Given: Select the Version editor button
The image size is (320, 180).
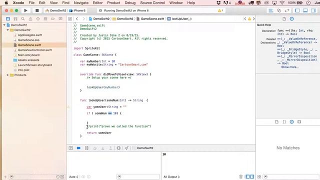Looking at the screenshot, I should [287, 10].
